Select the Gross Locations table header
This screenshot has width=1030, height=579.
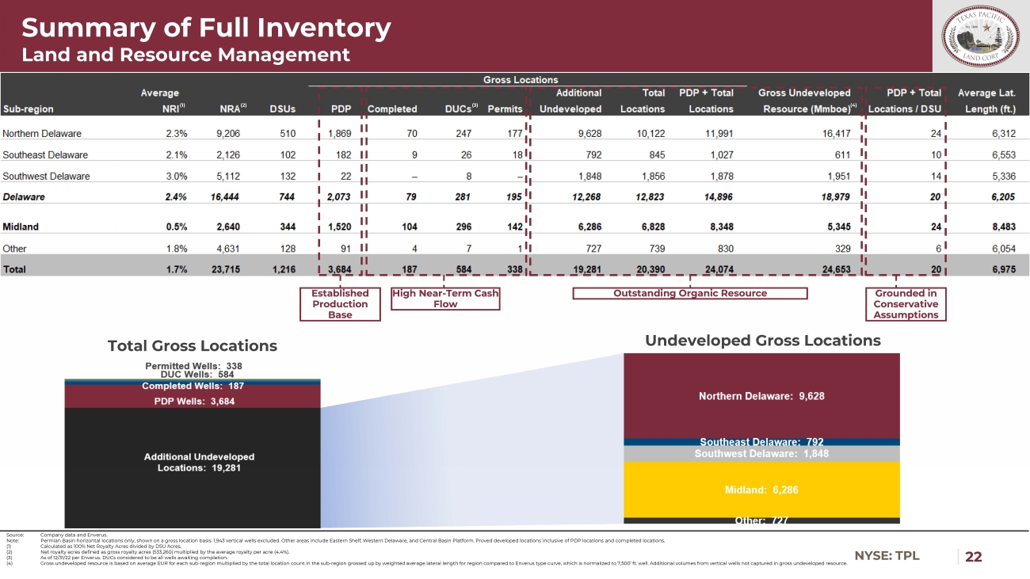coord(521,80)
